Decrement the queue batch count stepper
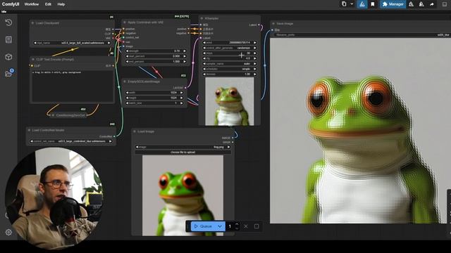 click(237, 228)
